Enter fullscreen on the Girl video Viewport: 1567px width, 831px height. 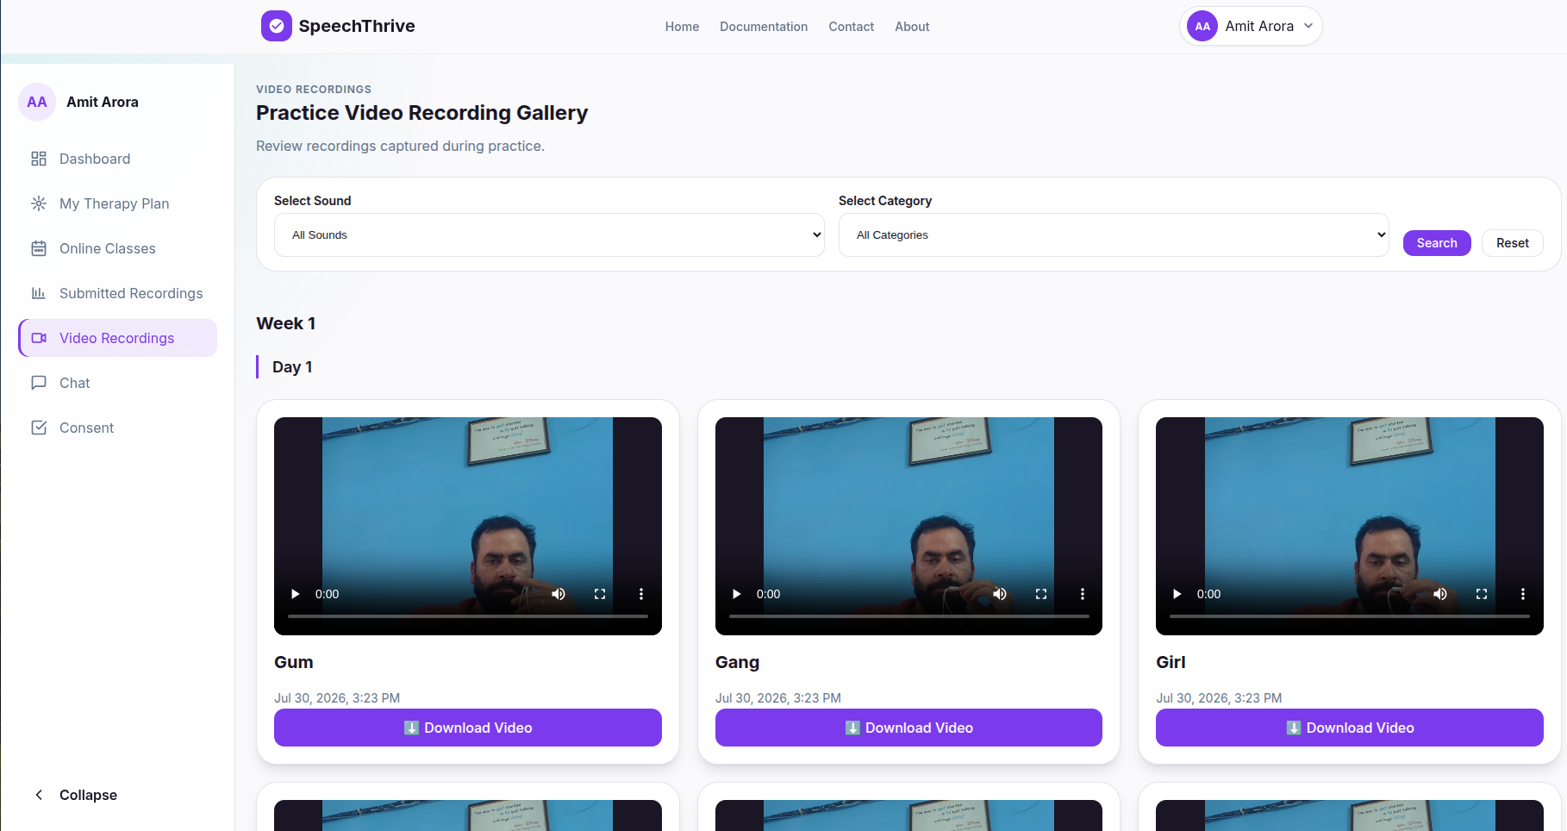(x=1482, y=594)
